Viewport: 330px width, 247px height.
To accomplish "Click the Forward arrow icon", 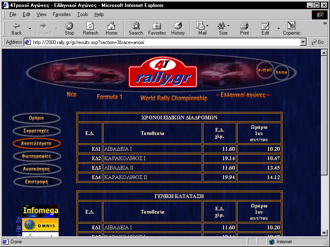I will click(43, 26).
